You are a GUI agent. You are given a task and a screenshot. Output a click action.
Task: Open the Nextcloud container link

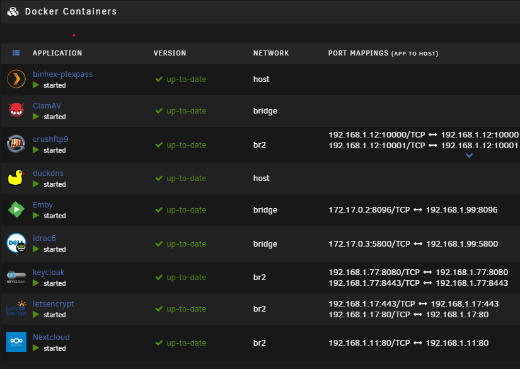coord(51,337)
